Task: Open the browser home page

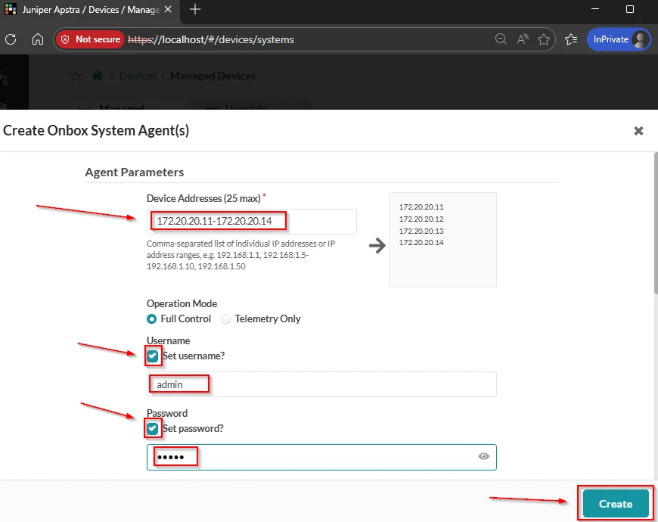Action: (38, 39)
